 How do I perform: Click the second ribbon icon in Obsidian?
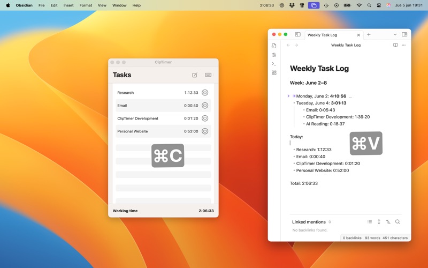[274, 55]
